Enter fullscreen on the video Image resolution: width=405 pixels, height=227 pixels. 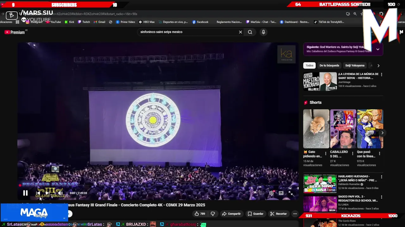pos(290,193)
